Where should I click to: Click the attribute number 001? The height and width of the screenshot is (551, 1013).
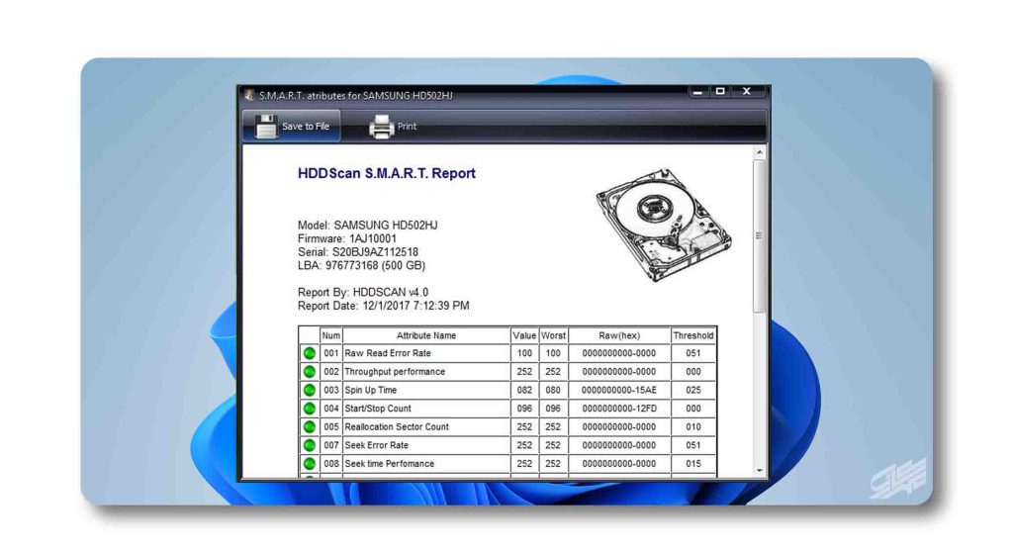(330, 353)
